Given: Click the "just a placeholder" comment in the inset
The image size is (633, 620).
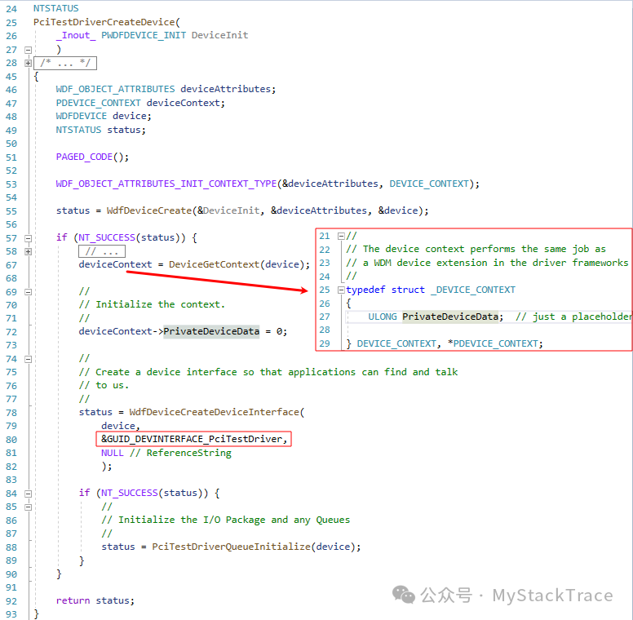Looking at the screenshot, I should (573, 317).
